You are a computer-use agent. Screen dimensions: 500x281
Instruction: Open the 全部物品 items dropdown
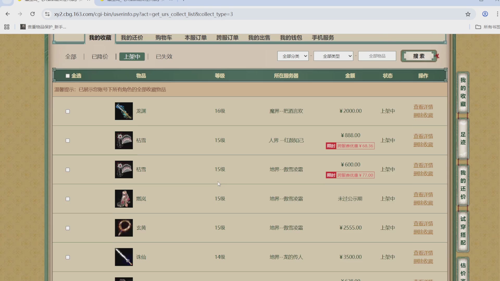point(377,56)
